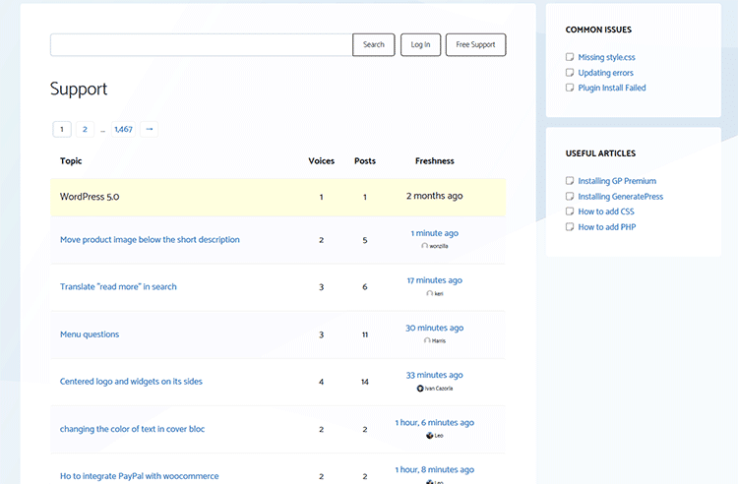Click the COMMON ISSUES widget heading
The height and width of the screenshot is (484, 738).
[598, 30]
